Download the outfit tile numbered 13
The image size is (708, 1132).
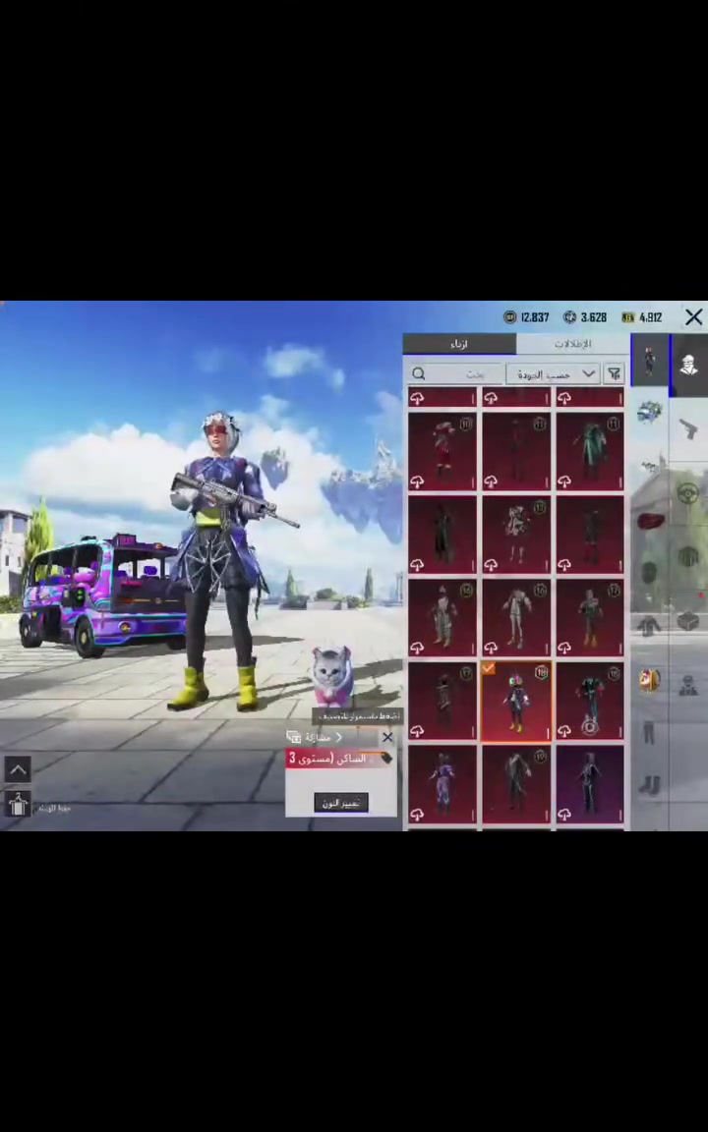(x=491, y=565)
